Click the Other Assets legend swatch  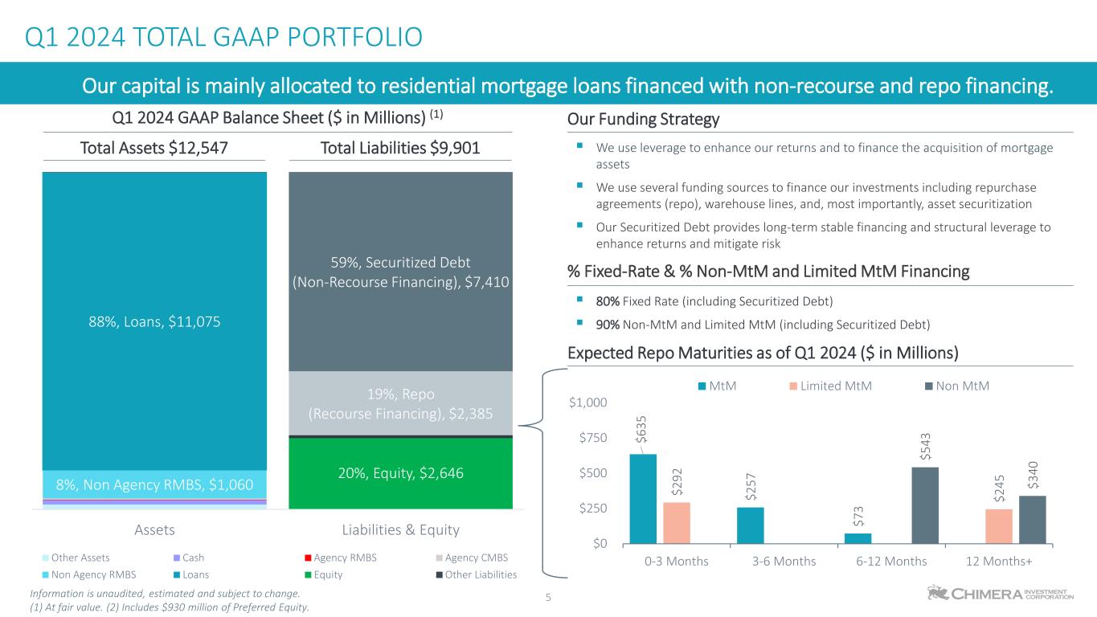click(46, 558)
